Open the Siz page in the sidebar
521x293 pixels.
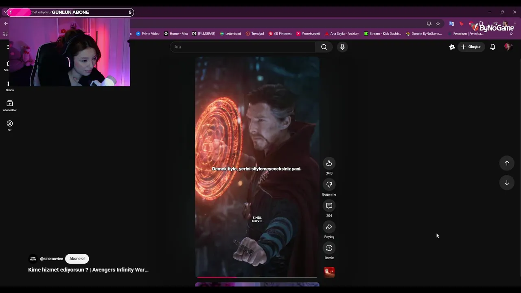[10, 126]
